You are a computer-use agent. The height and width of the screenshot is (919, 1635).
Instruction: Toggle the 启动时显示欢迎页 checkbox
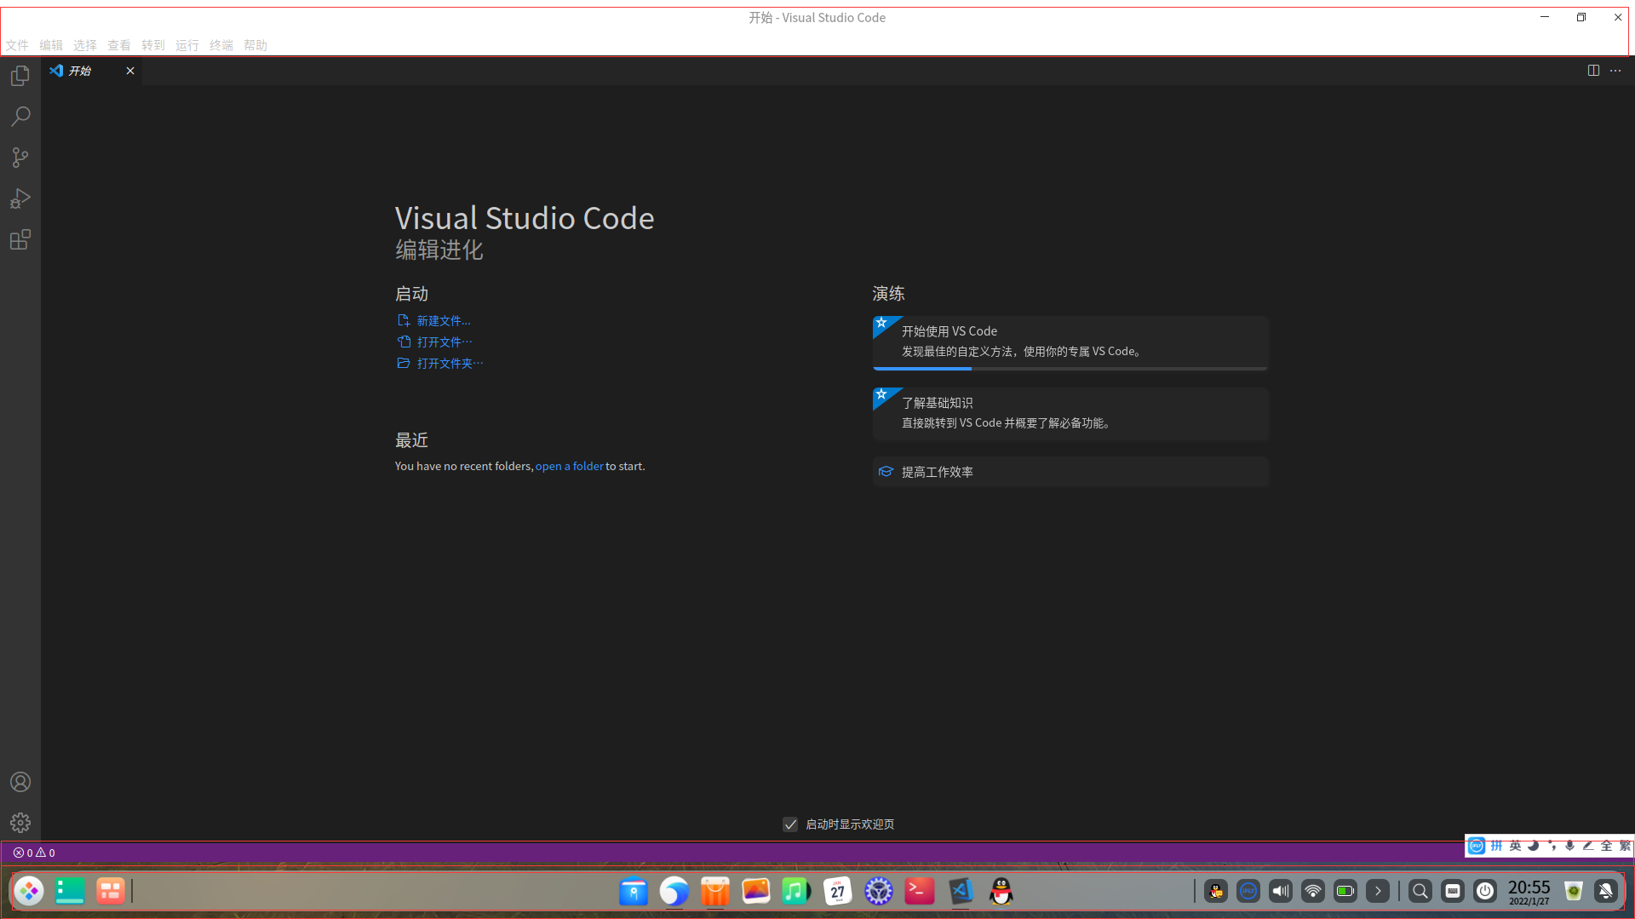click(790, 824)
